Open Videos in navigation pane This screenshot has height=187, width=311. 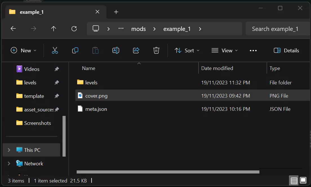[32, 69]
